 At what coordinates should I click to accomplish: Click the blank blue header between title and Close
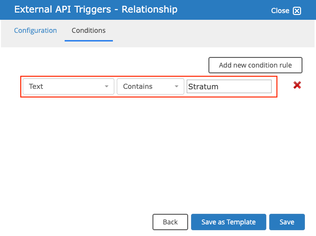224,10
